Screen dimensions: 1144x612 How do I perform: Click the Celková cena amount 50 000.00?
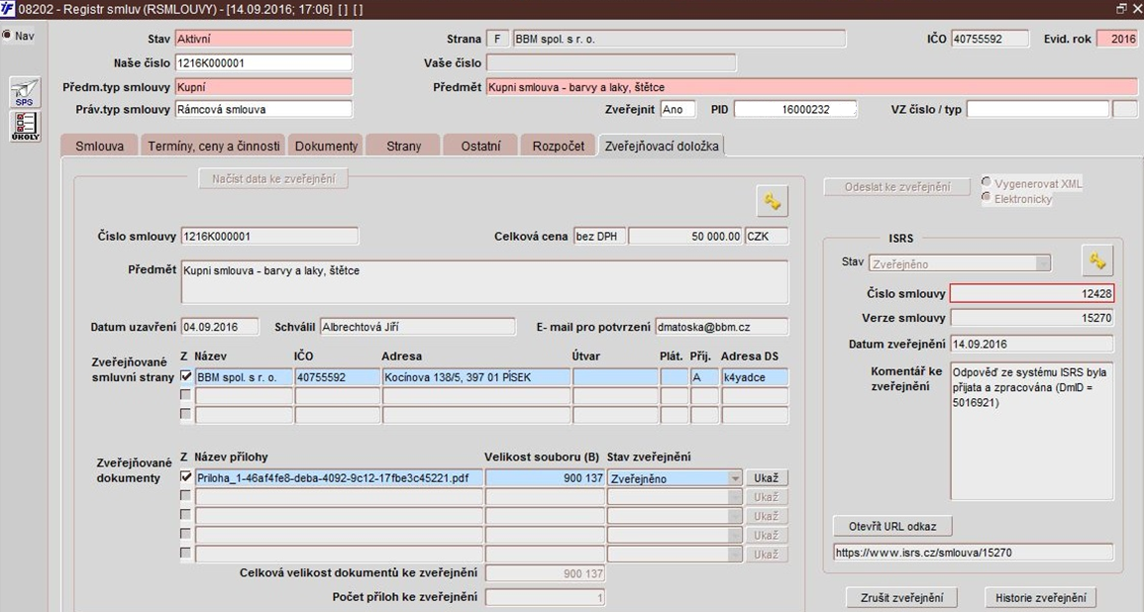(x=685, y=237)
